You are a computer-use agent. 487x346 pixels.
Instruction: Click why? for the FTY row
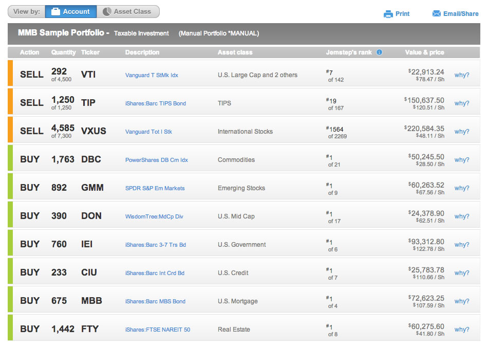(462, 330)
